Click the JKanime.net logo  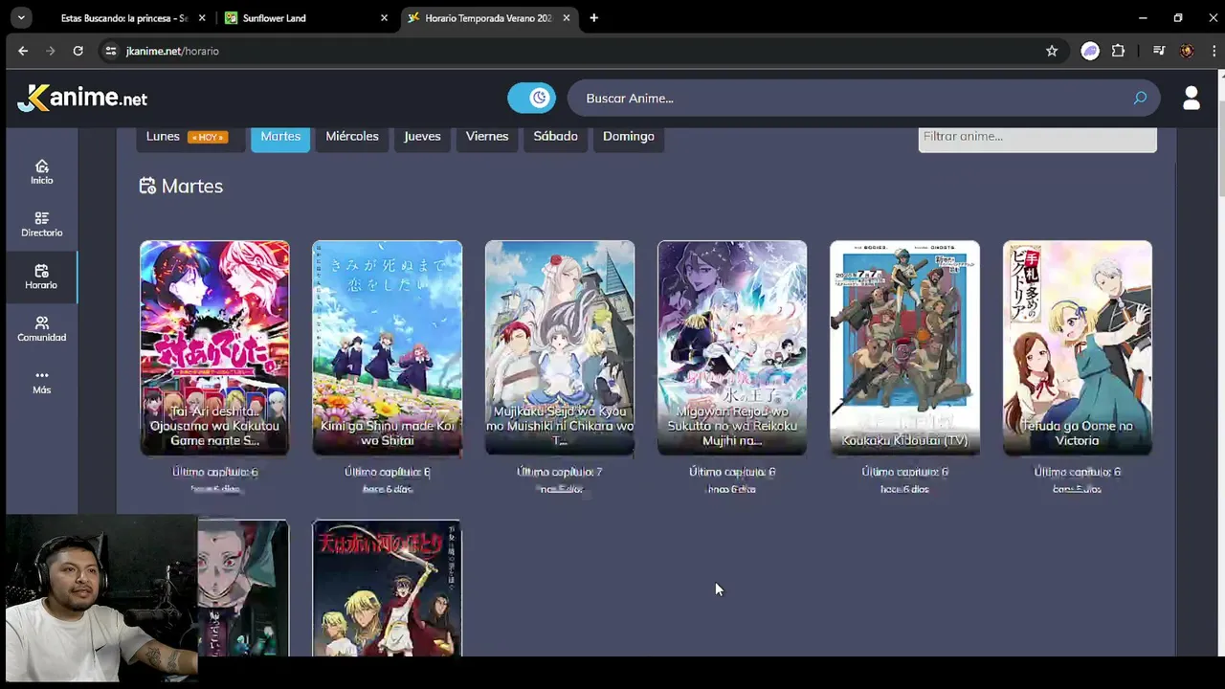82,98
